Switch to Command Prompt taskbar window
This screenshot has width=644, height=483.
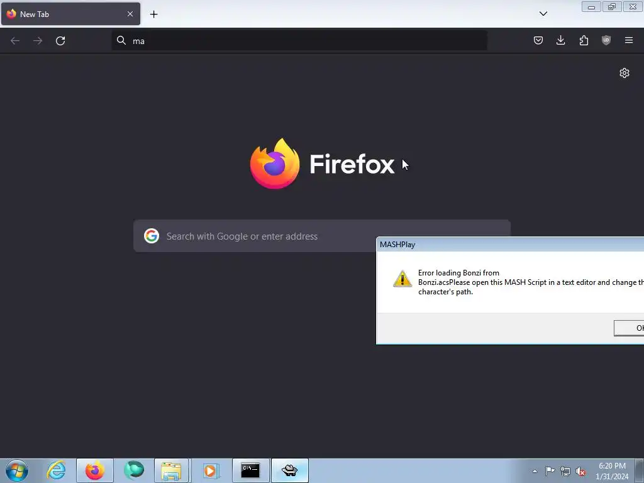(250, 470)
